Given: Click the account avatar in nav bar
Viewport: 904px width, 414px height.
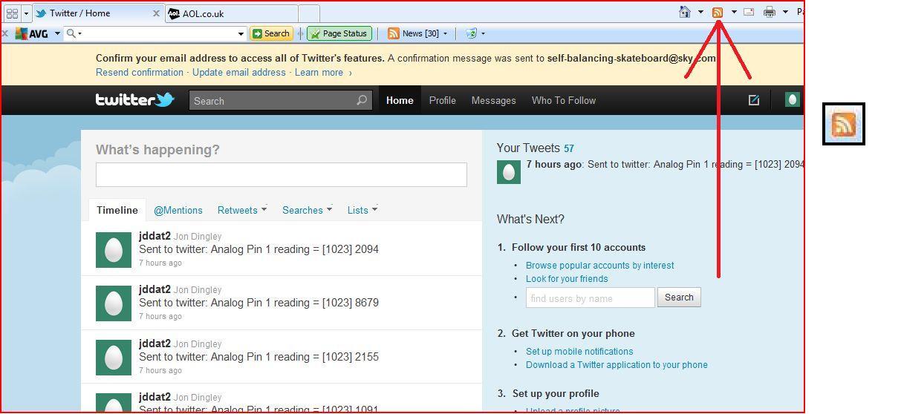Looking at the screenshot, I should pos(793,99).
